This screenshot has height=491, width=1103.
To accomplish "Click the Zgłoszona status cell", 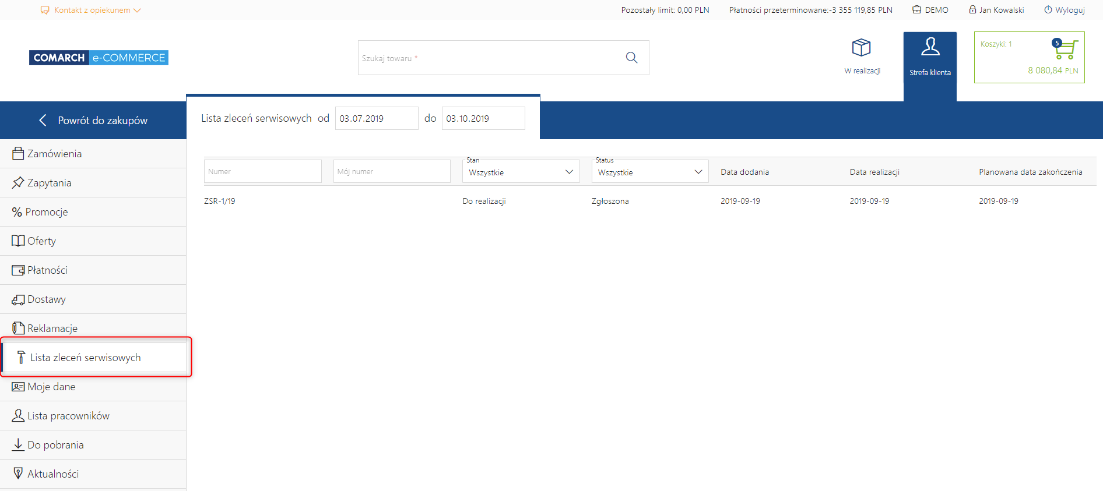I will pos(610,201).
